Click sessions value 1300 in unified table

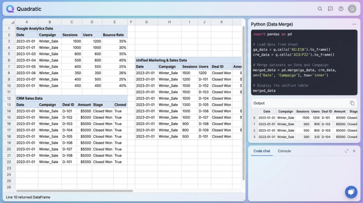point(189,105)
